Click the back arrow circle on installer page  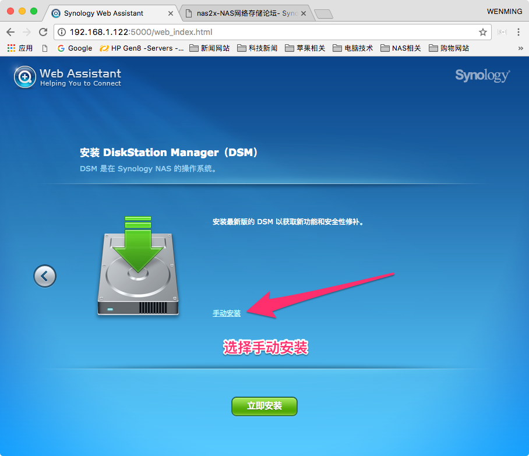[45, 275]
